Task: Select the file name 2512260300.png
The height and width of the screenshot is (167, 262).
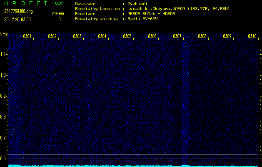Action: click(x=19, y=11)
